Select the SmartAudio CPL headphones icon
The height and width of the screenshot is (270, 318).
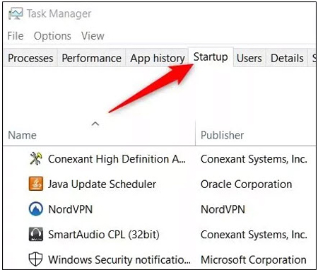click(x=36, y=234)
